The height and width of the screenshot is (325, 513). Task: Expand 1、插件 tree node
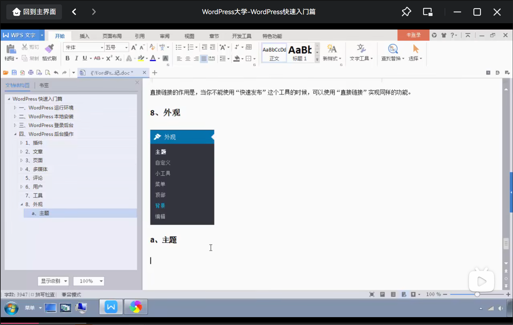pos(21,143)
